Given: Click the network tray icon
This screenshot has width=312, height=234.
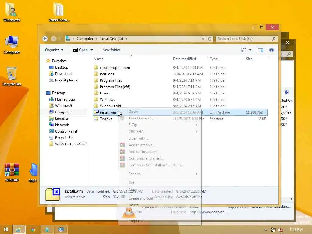Looking at the screenshot, I should tap(273, 230).
